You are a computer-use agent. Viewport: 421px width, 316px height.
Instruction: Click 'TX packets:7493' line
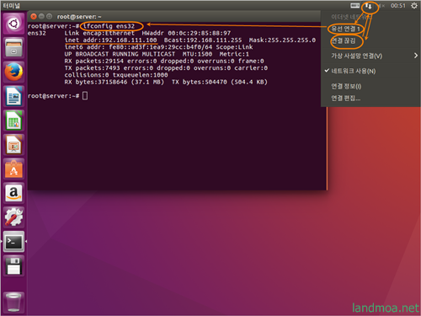[166, 68]
